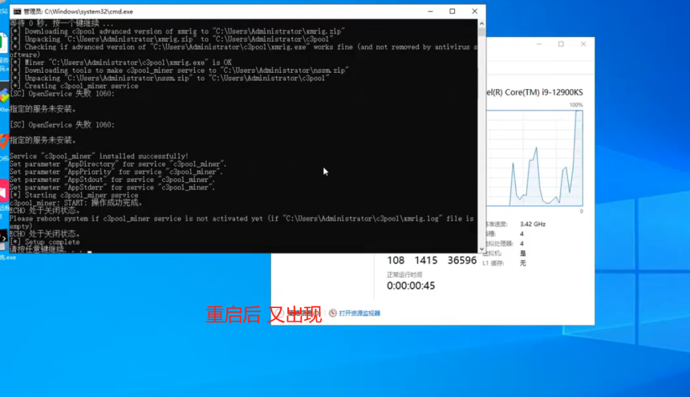Click the virtual machine value 是
690x397 pixels.
(x=523, y=253)
